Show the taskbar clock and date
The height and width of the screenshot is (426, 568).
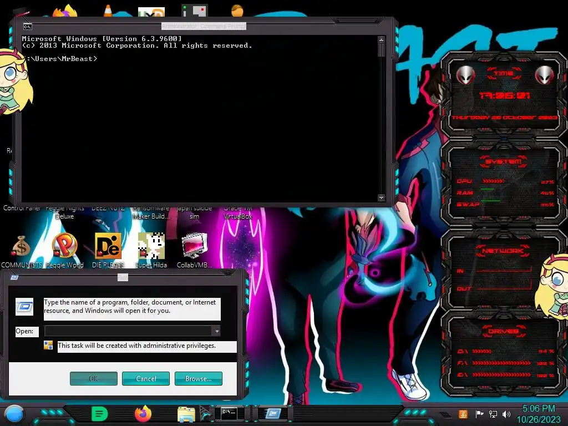tap(538, 414)
